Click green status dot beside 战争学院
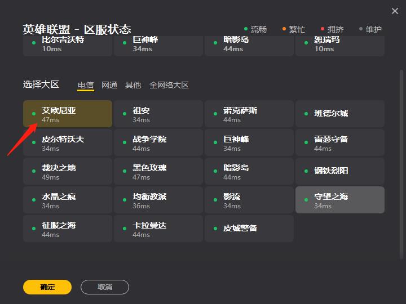 point(125,142)
